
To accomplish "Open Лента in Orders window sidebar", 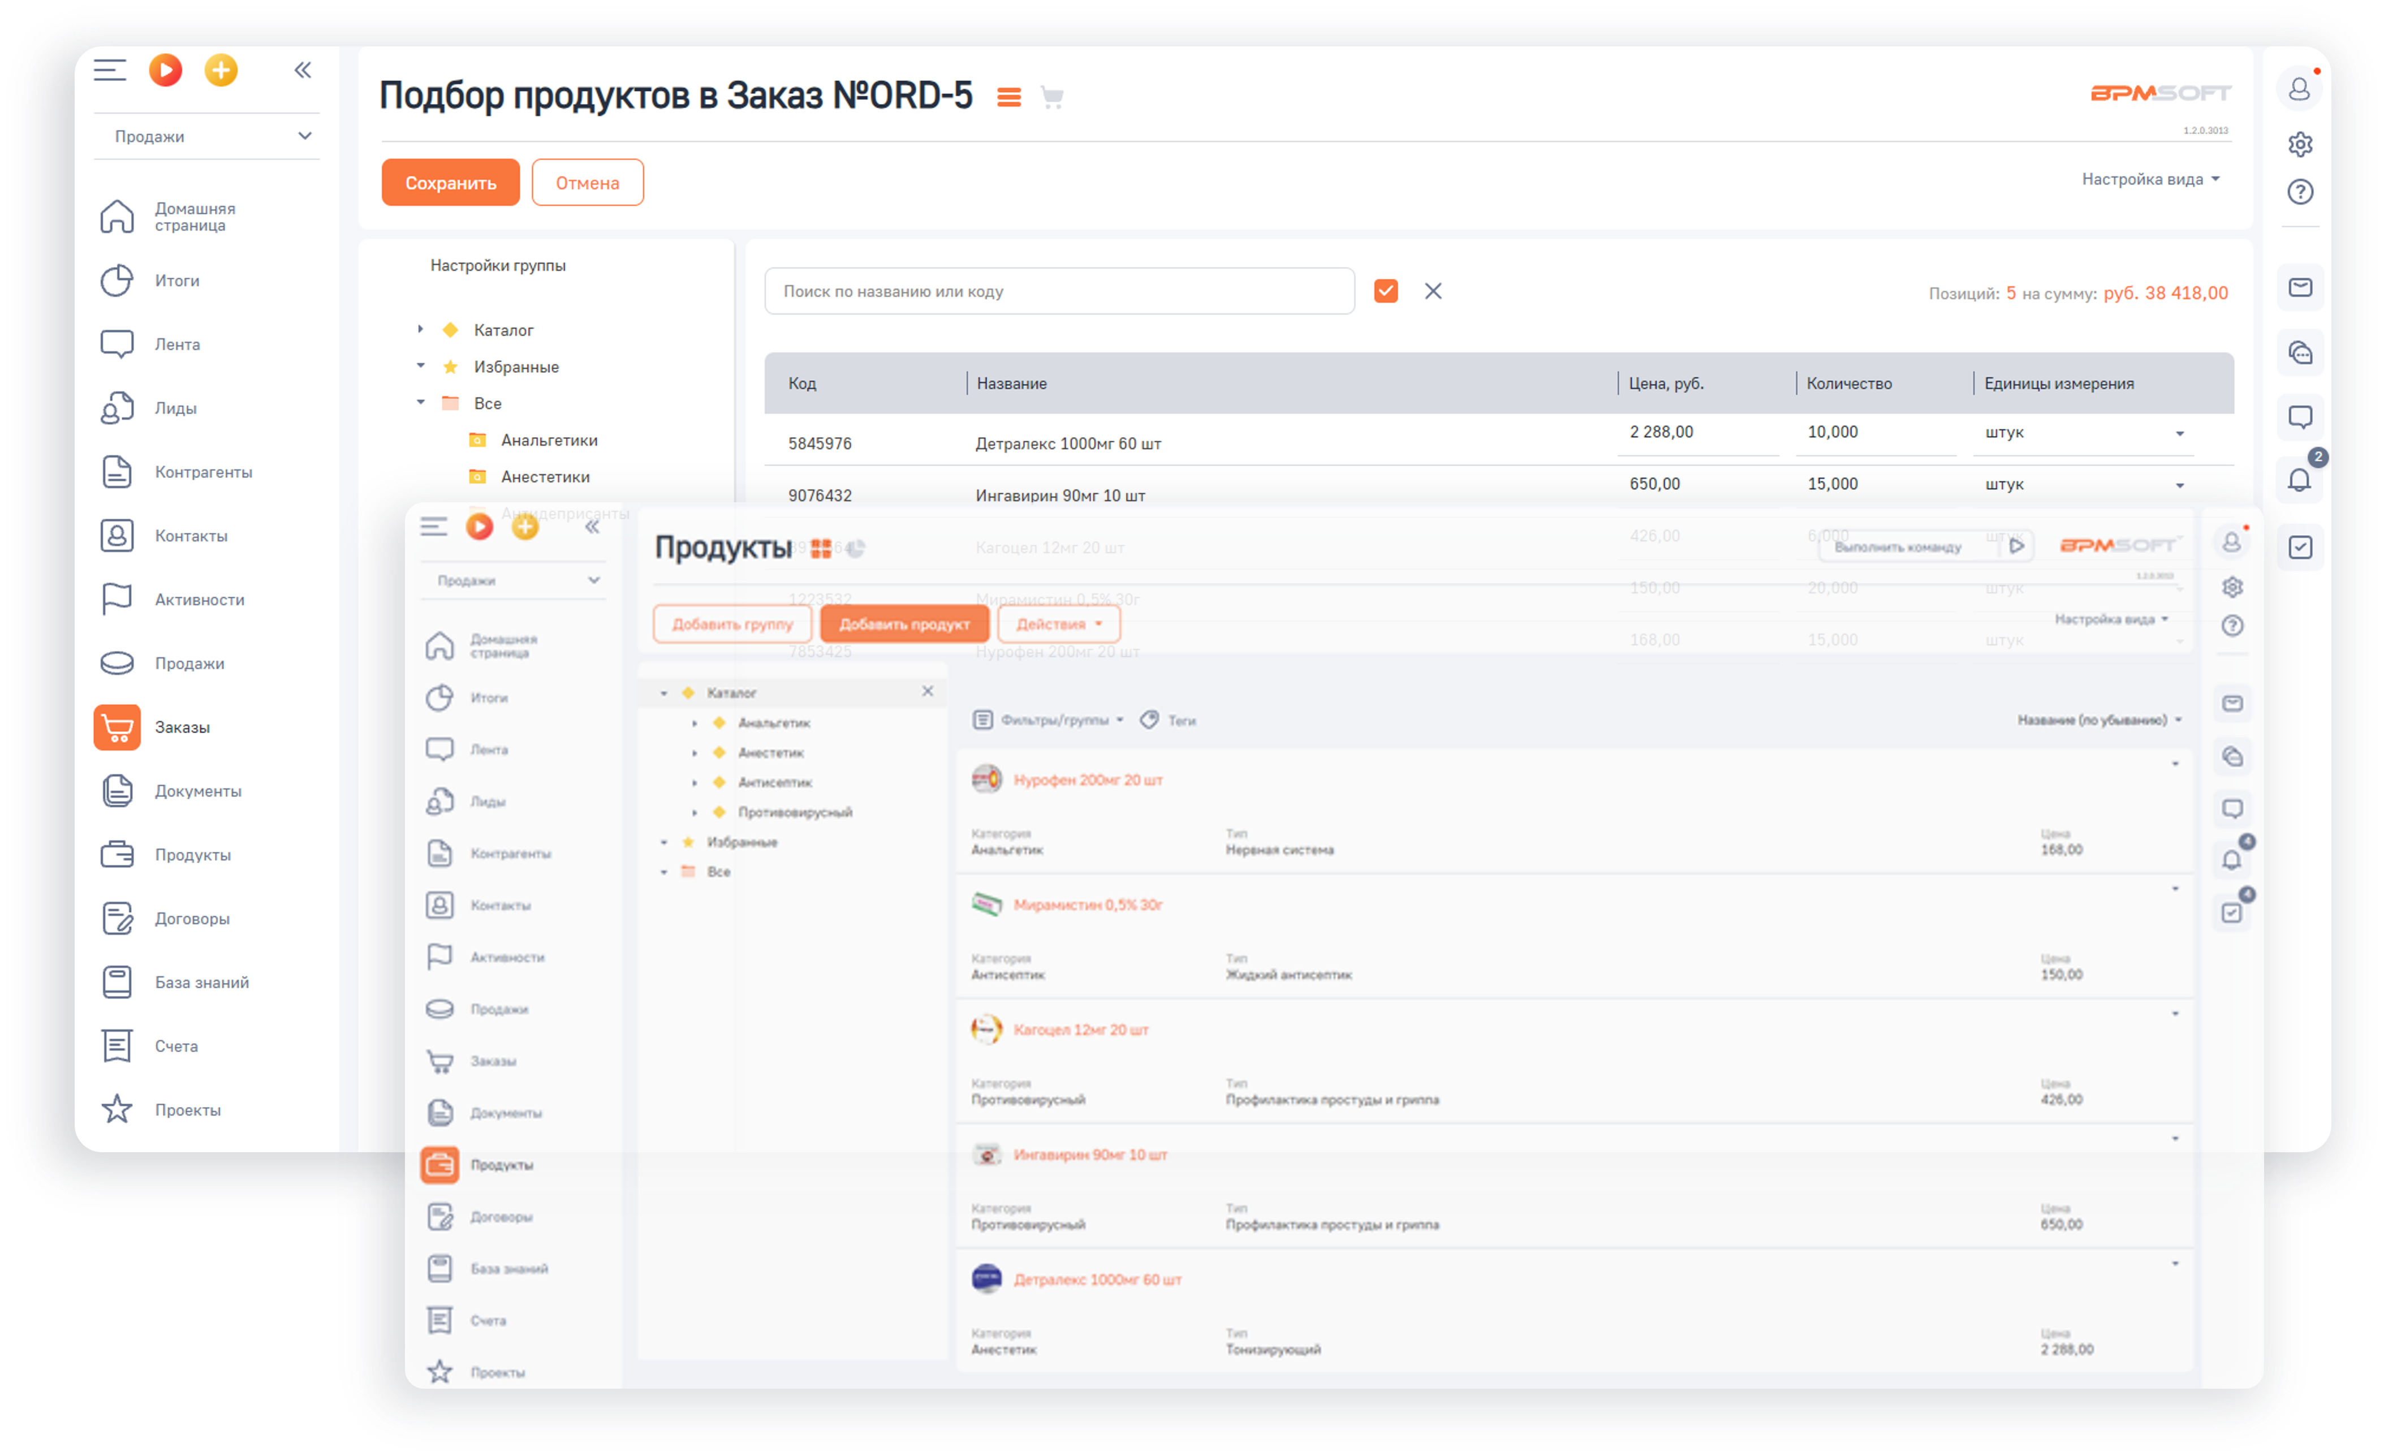I will 177,344.
